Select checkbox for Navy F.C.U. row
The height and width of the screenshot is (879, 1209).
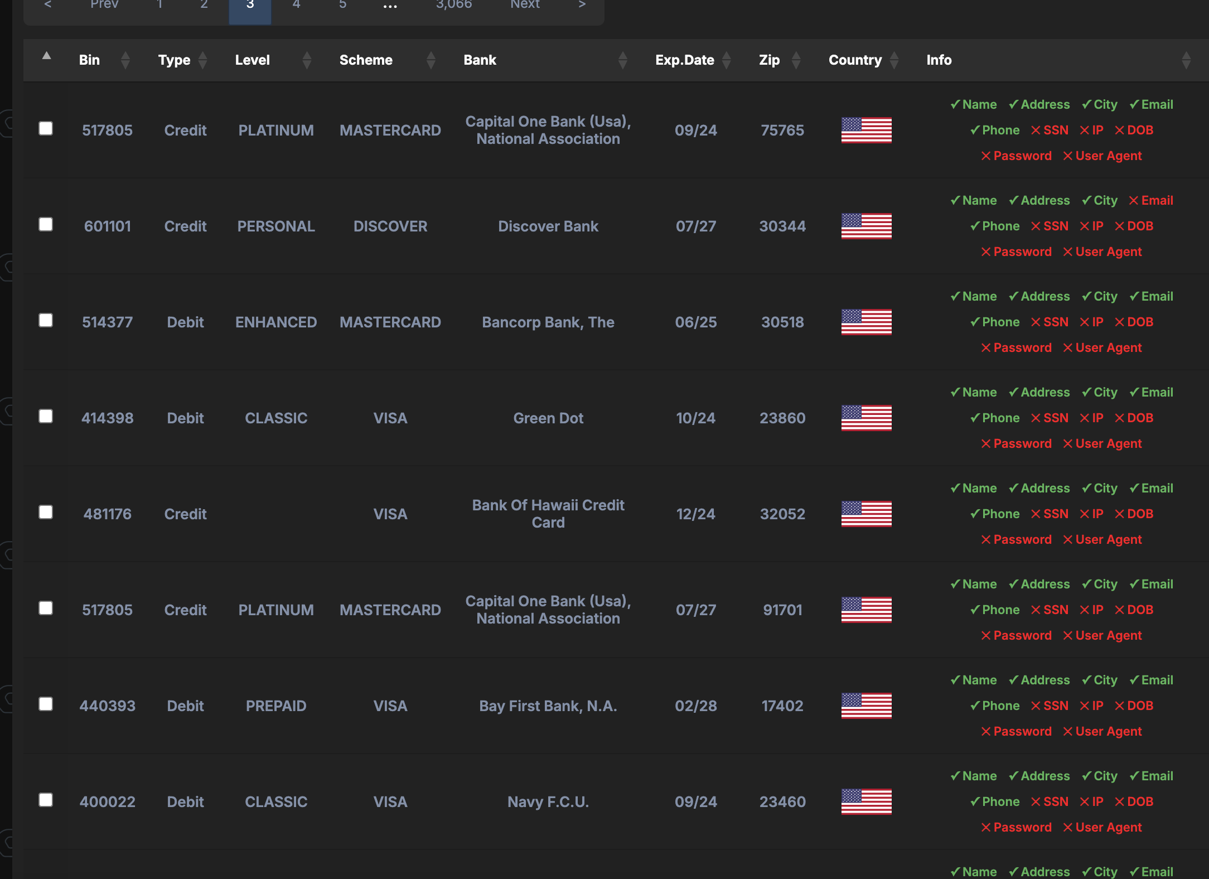[46, 800]
